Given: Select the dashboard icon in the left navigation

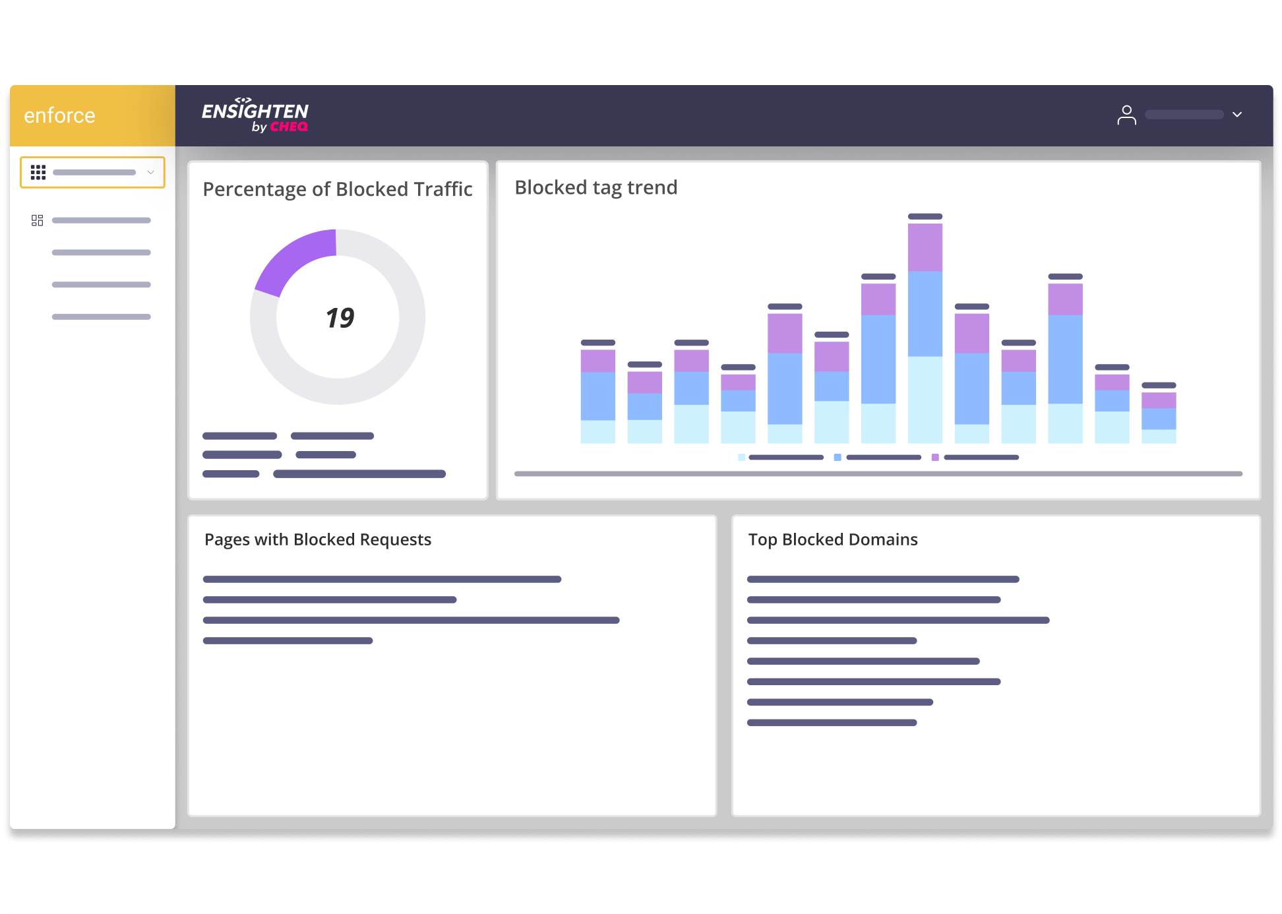Looking at the screenshot, I should [x=37, y=220].
